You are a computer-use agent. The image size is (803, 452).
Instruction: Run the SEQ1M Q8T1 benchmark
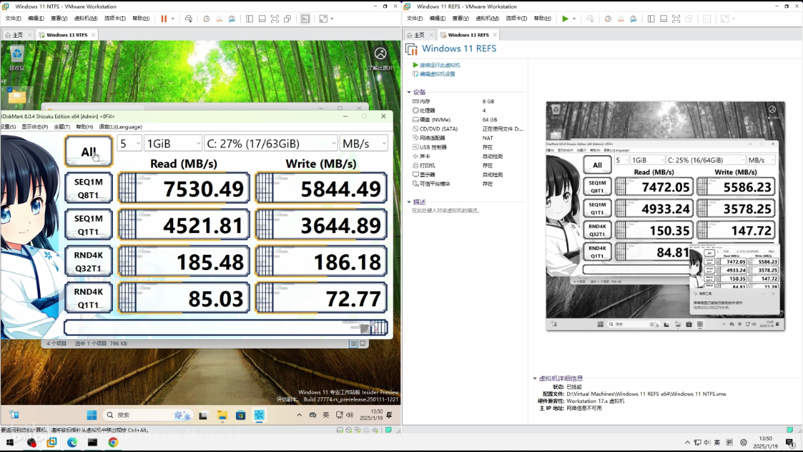(88, 188)
